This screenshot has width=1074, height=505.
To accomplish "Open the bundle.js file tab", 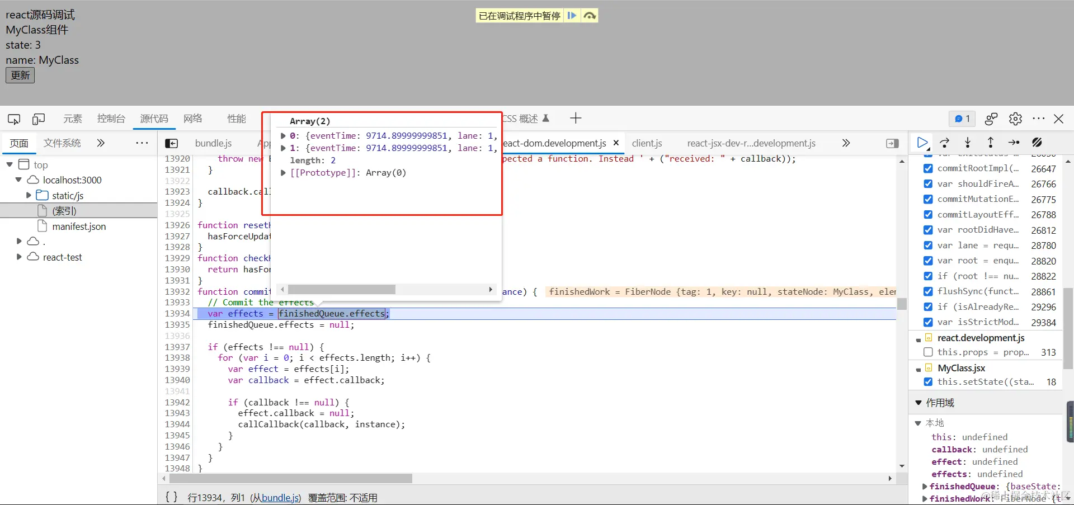I will [213, 143].
